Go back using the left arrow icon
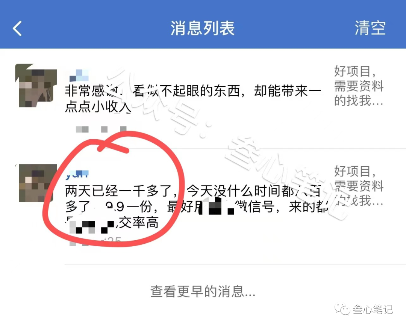Image resolution: width=406 pixels, height=327 pixels. click(17, 29)
